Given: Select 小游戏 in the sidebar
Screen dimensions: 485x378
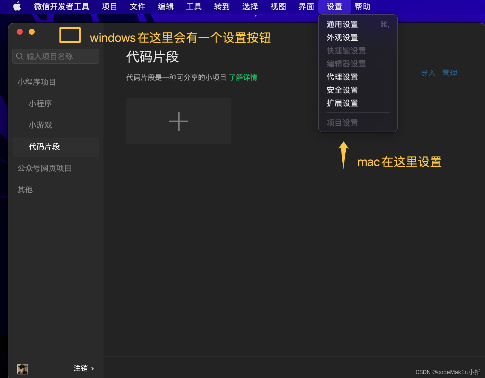Looking at the screenshot, I should click(x=40, y=125).
